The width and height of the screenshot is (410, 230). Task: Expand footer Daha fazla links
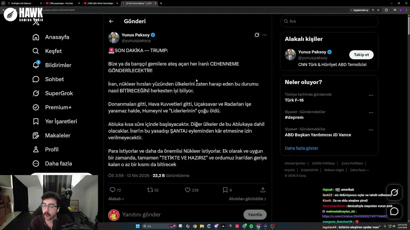tap(359, 170)
